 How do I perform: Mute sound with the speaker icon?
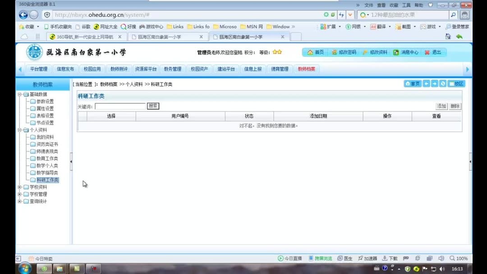pos(441,258)
